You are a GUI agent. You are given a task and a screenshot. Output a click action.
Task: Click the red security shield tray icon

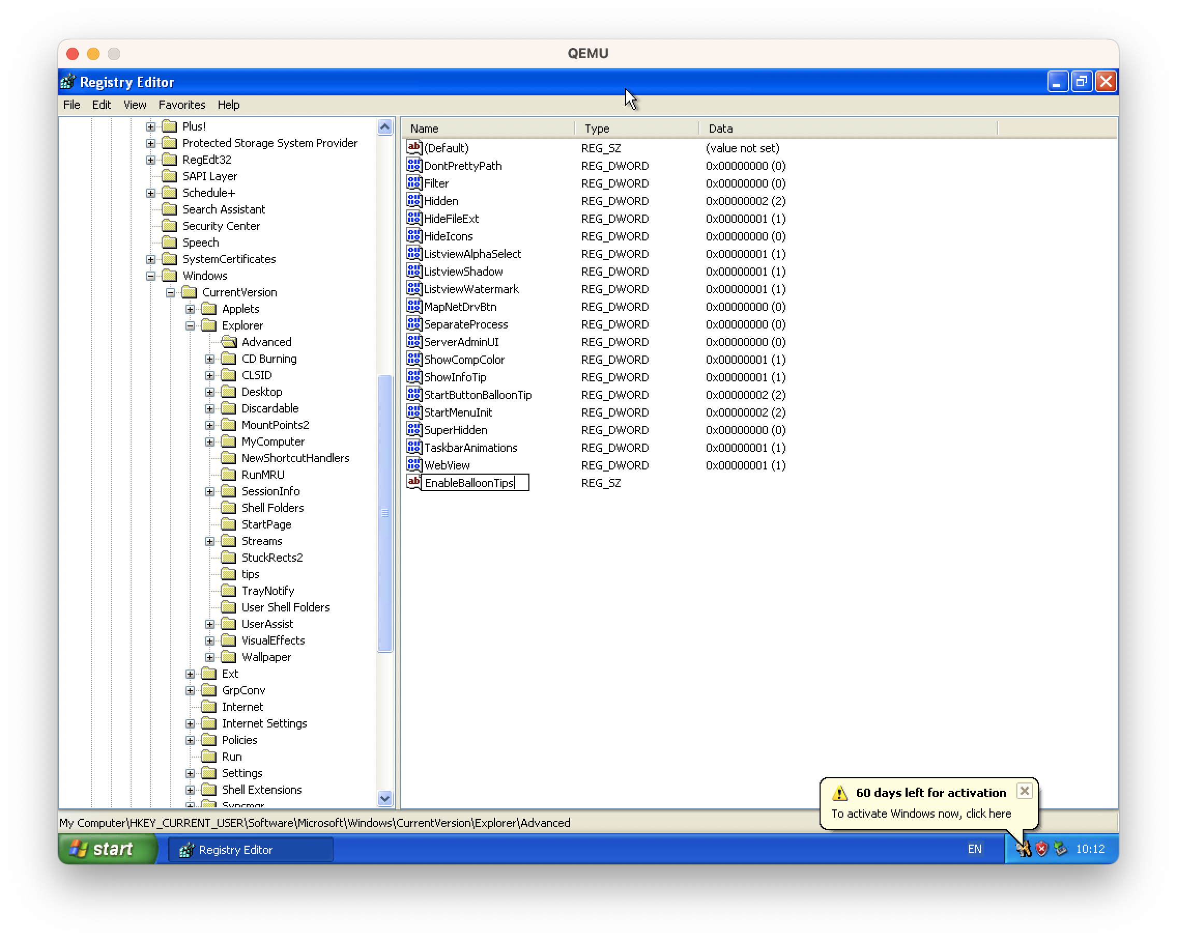pyautogui.click(x=1042, y=849)
